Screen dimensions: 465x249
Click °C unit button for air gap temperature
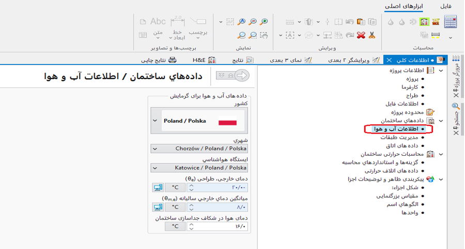(x=175, y=226)
